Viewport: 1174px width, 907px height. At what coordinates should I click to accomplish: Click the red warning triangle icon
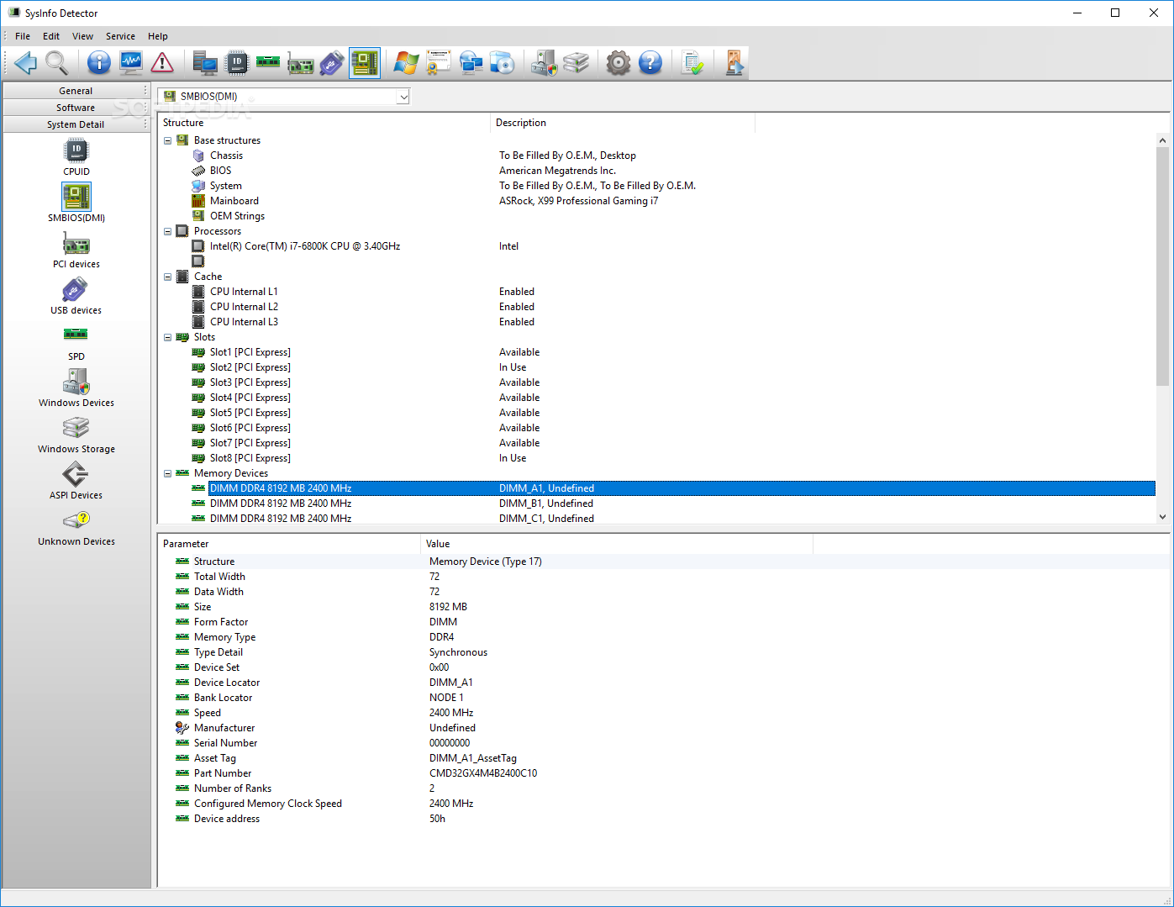click(x=162, y=63)
